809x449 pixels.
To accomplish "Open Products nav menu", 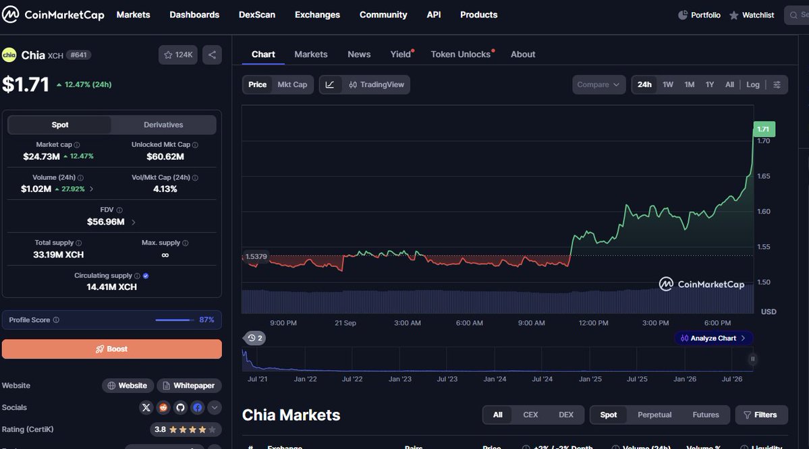I will [479, 15].
